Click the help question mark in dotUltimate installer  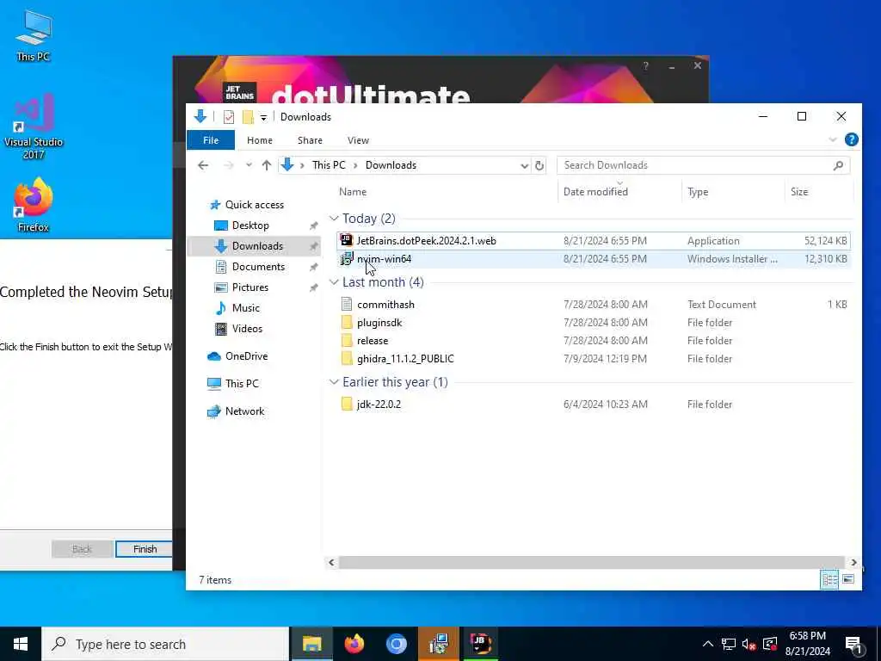pyautogui.click(x=645, y=66)
